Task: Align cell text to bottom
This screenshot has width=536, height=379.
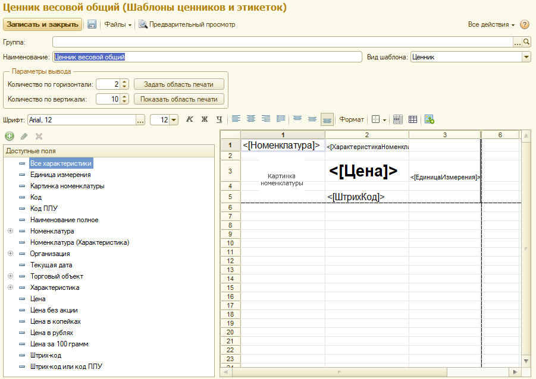Action: [x=327, y=119]
